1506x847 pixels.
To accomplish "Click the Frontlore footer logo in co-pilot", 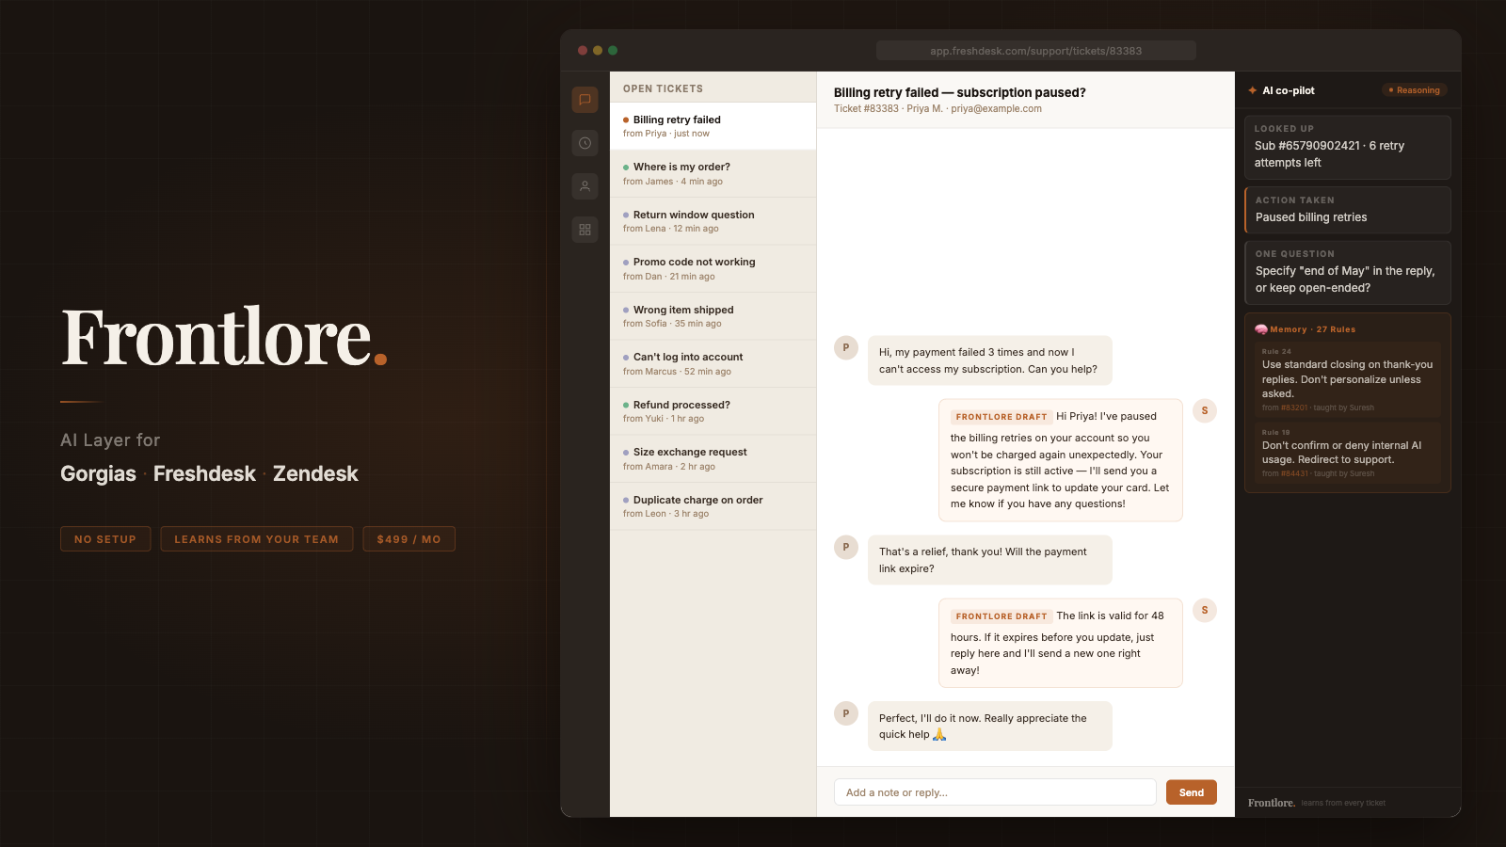I will point(1272,803).
